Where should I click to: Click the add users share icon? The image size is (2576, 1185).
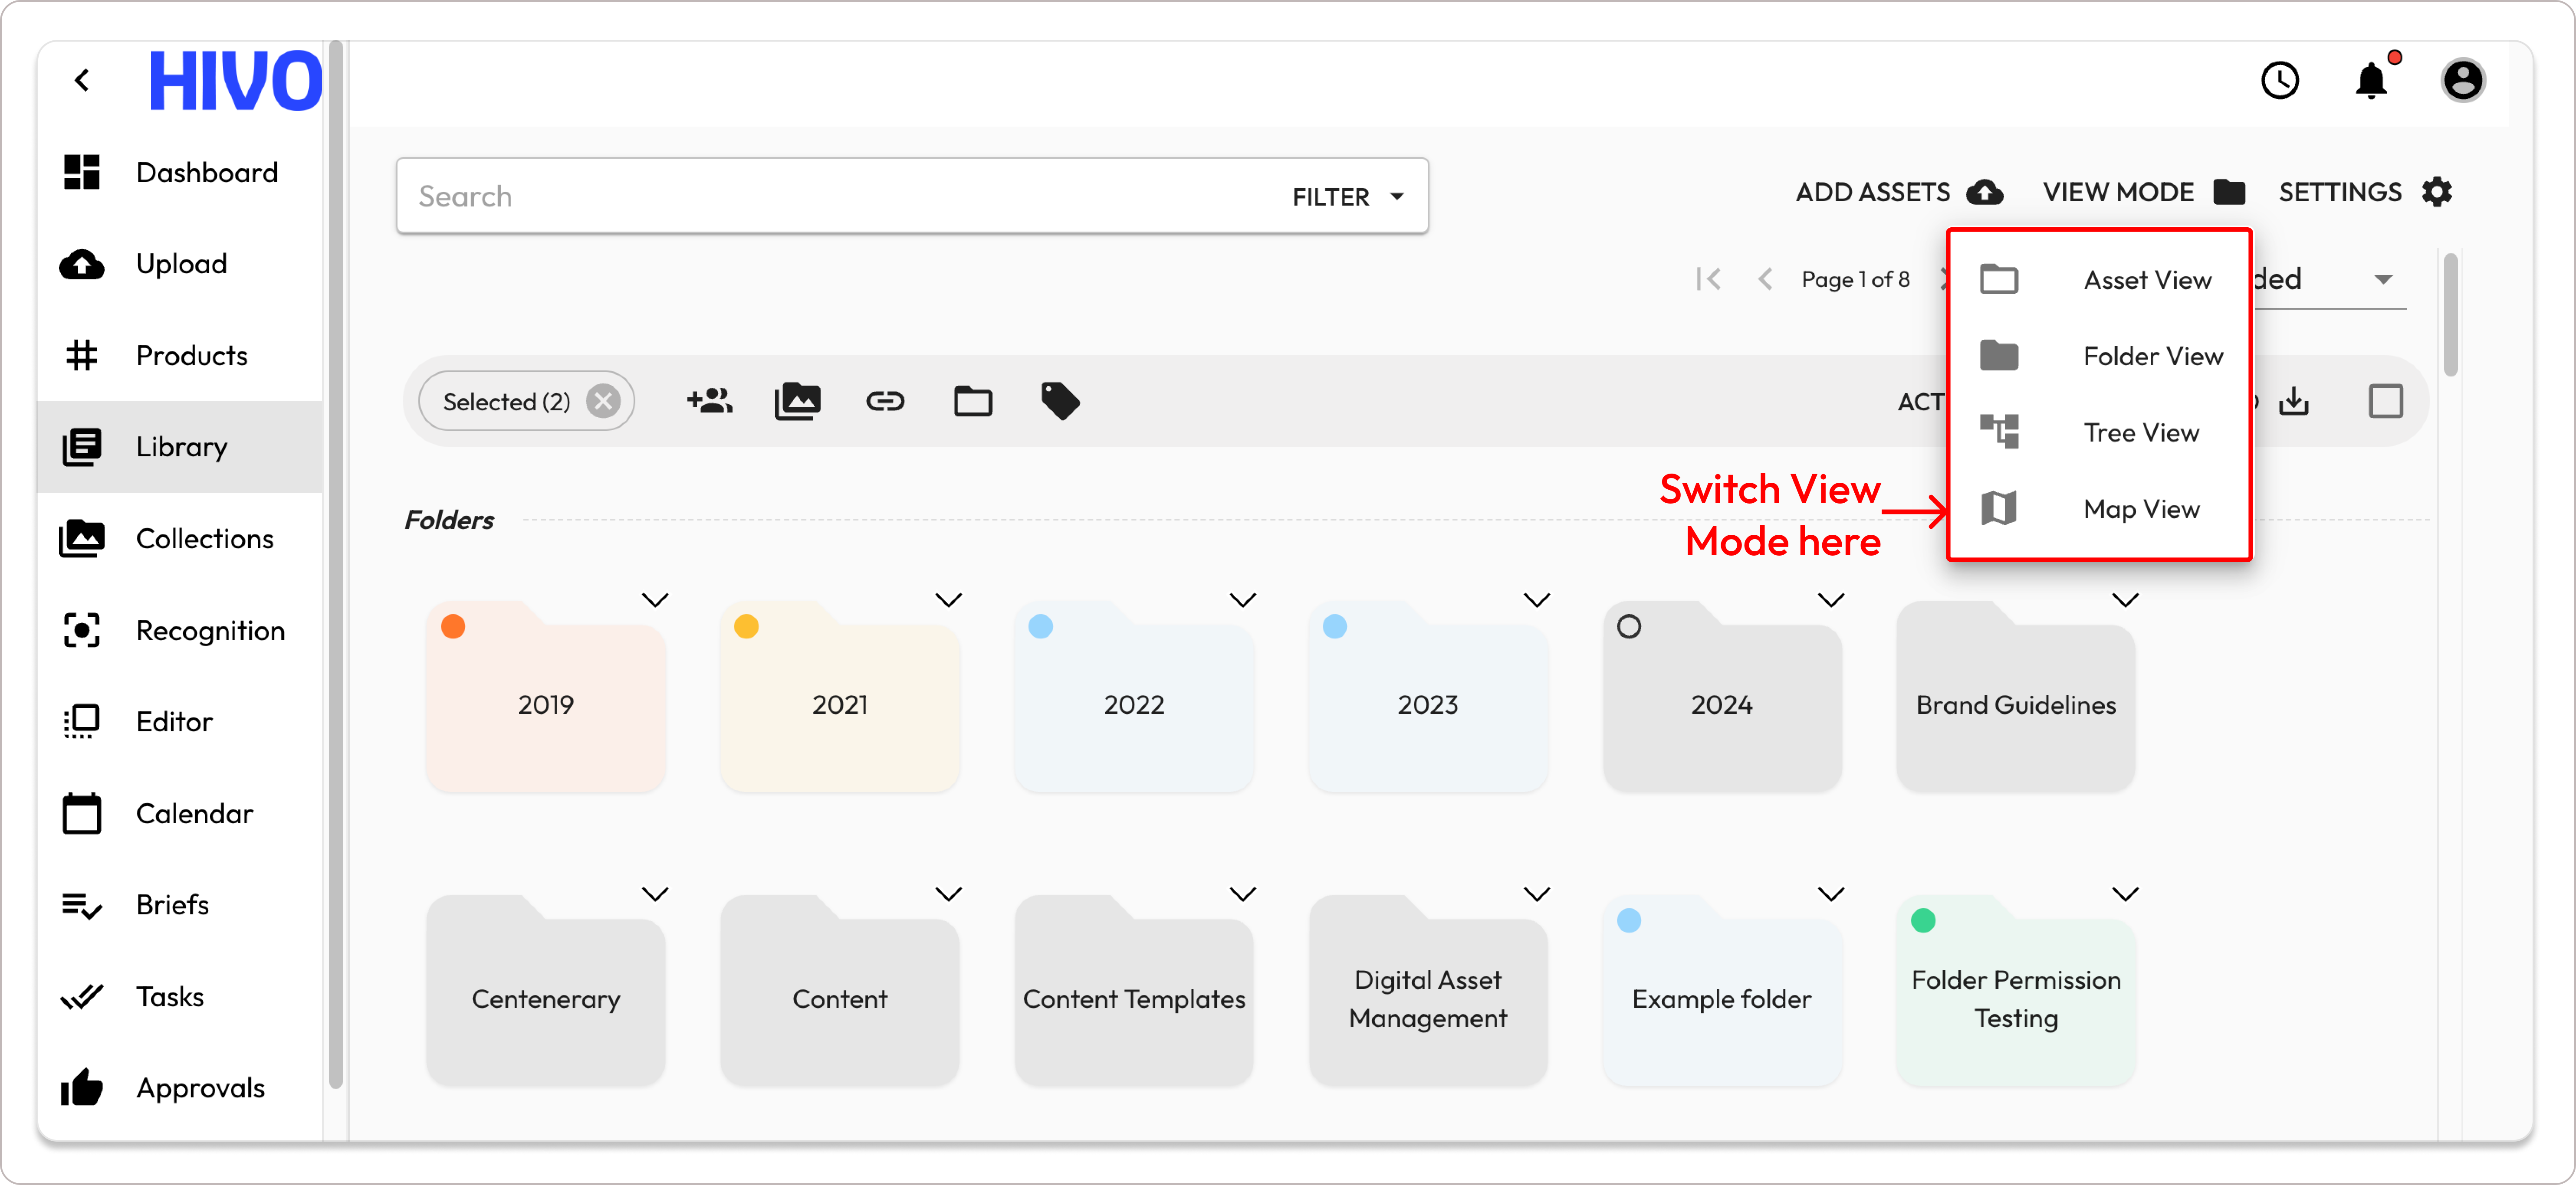(x=709, y=402)
